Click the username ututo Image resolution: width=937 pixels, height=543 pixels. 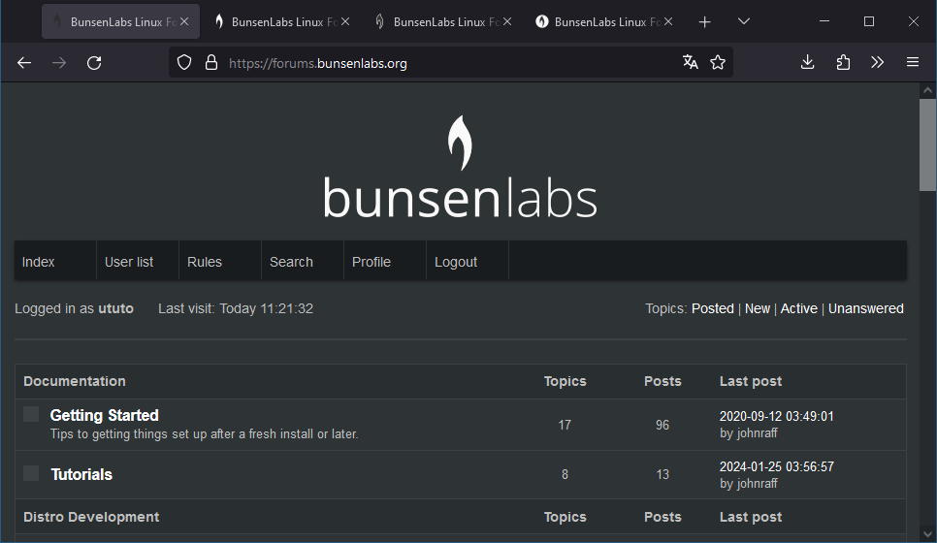click(115, 308)
